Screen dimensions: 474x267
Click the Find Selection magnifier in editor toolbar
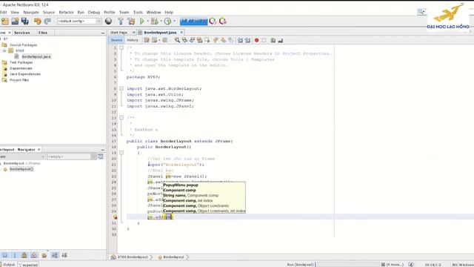pyautogui.click(x=177, y=40)
